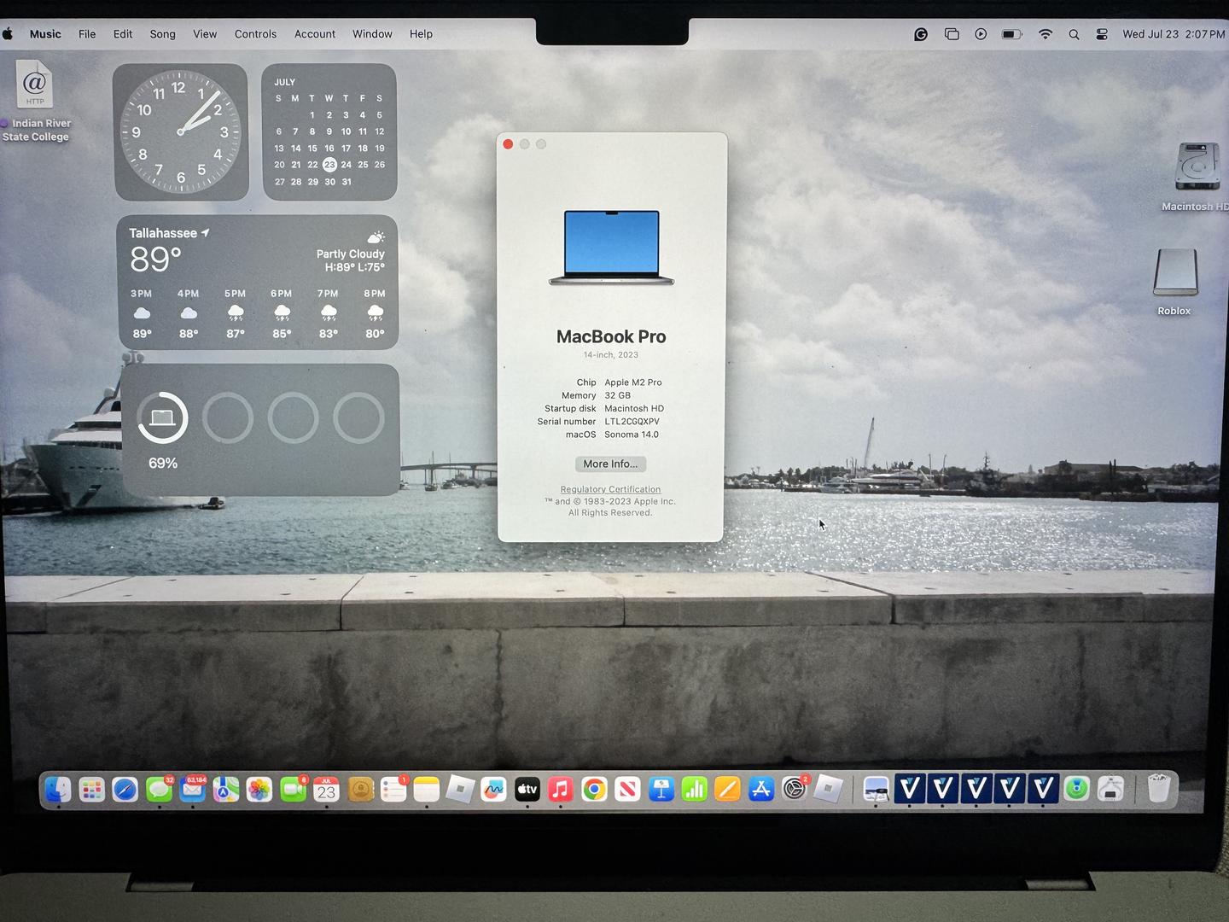Open Contacts app in Dock
1229x922 pixels.
click(360, 790)
